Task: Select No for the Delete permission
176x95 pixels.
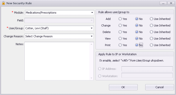Action: coord(137,32)
